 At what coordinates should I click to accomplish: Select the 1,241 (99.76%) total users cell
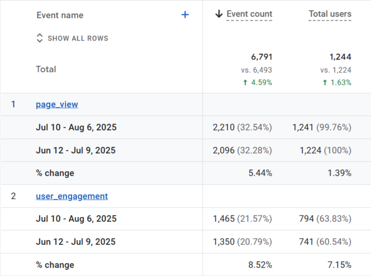coord(322,127)
